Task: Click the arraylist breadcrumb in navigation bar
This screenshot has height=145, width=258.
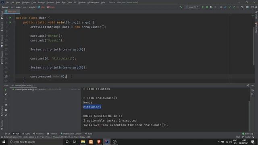Action: click(x=32, y=7)
